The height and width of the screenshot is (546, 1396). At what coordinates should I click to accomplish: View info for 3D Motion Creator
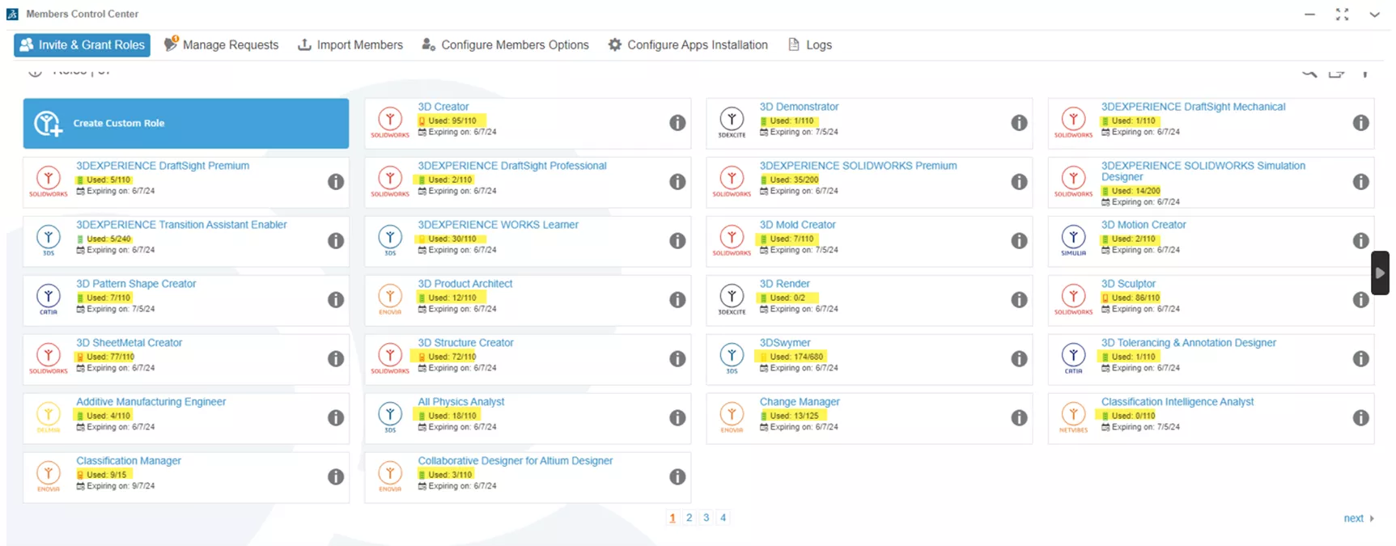tap(1360, 241)
